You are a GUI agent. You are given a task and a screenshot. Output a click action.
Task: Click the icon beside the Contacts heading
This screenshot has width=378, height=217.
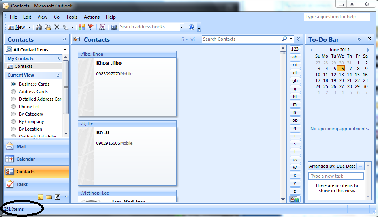click(x=77, y=39)
